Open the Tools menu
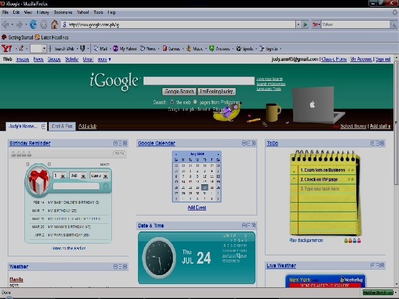 click(98, 12)
